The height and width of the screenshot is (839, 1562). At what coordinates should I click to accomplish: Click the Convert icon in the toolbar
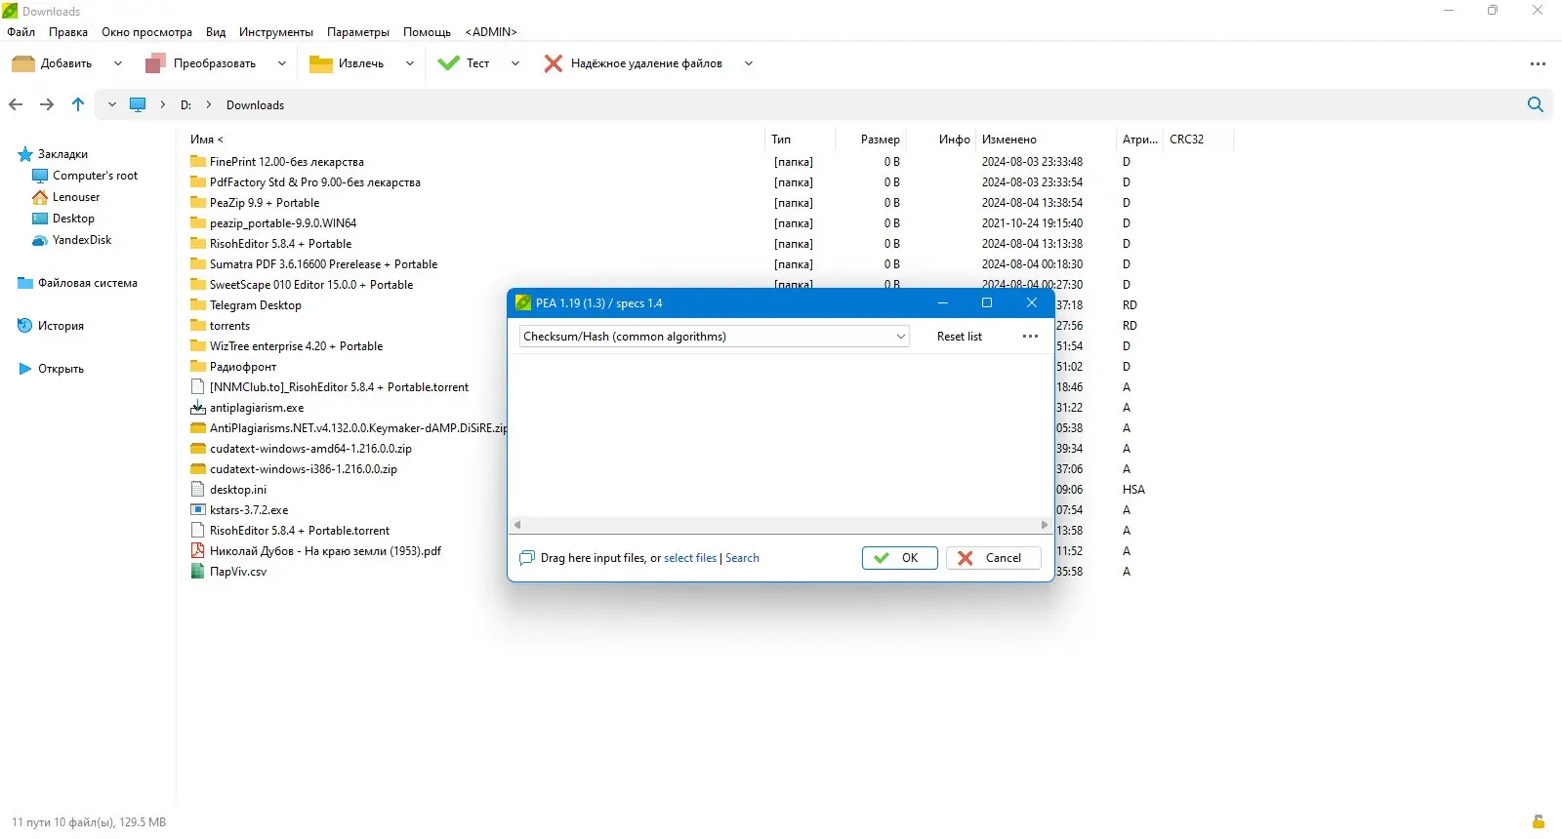(x=155, y=63)
